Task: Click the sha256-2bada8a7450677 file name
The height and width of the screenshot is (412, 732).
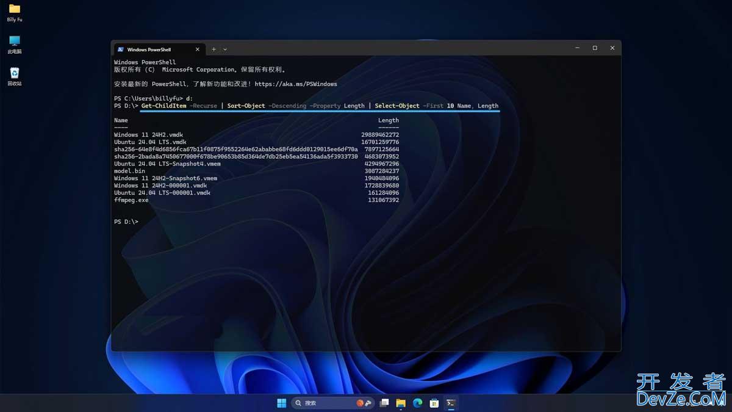Action: (235, 156)
